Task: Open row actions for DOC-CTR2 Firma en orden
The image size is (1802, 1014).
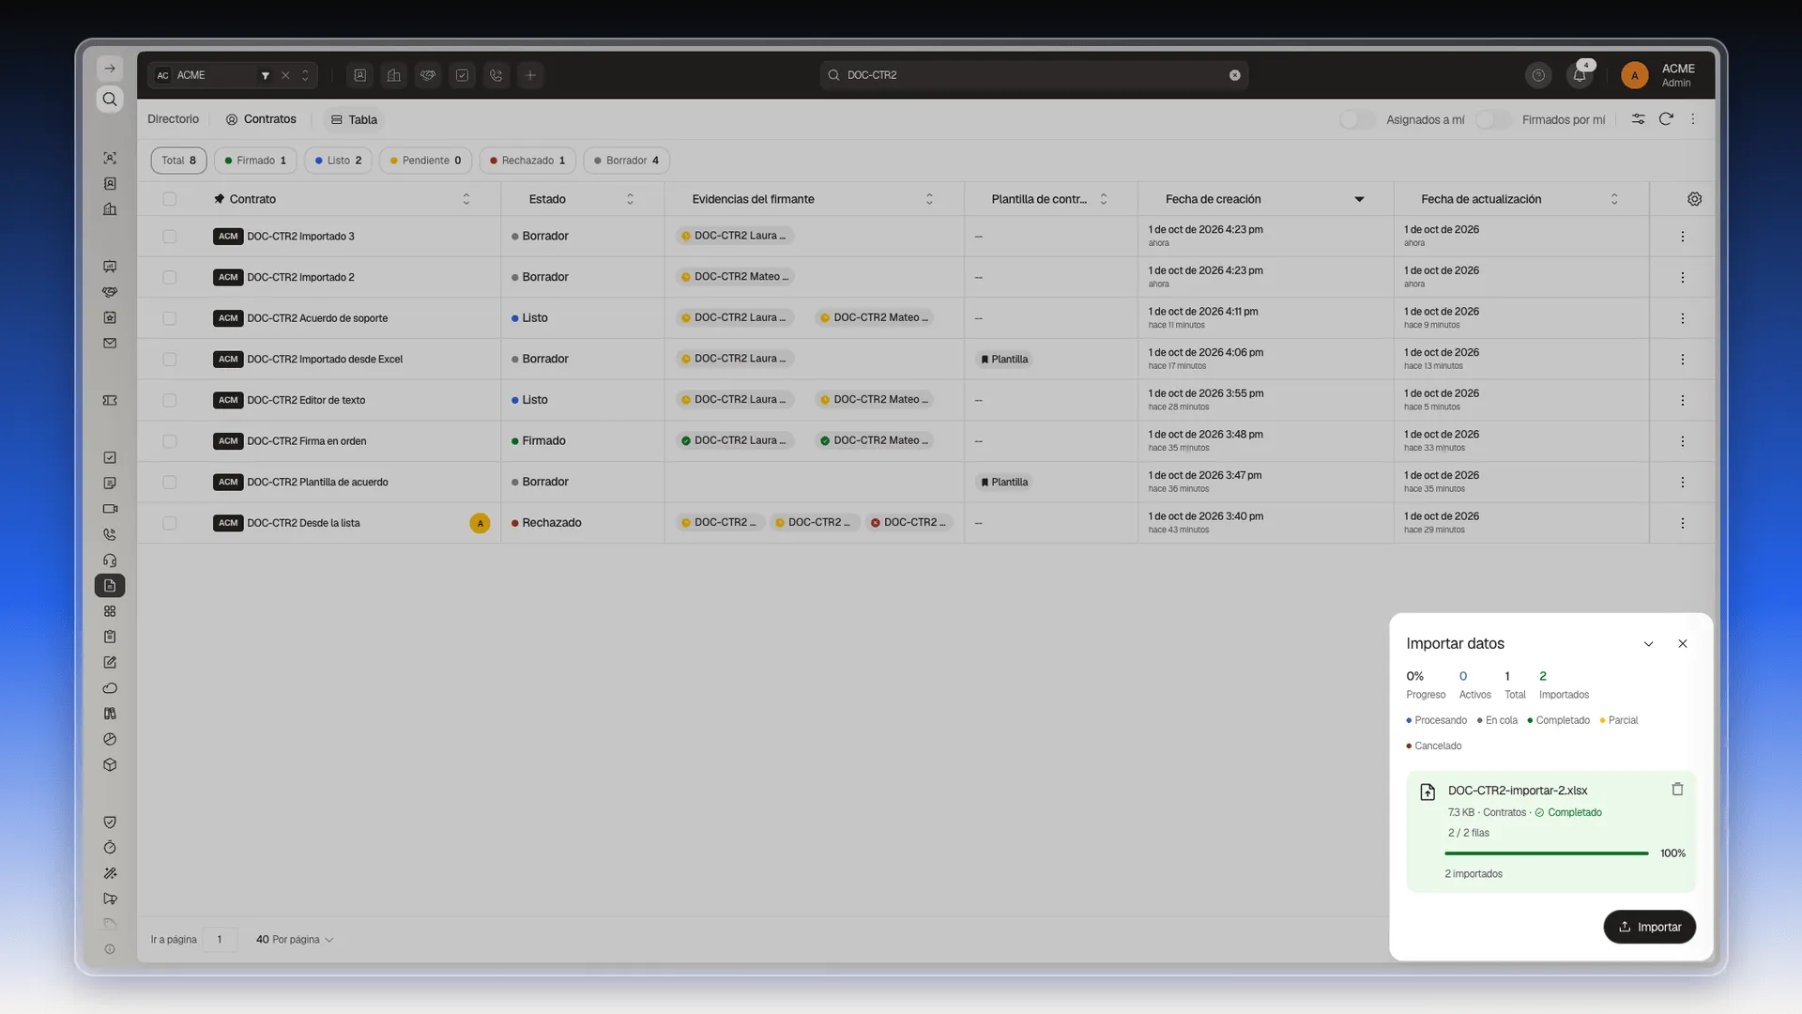Action: [x=1682, y=441]
